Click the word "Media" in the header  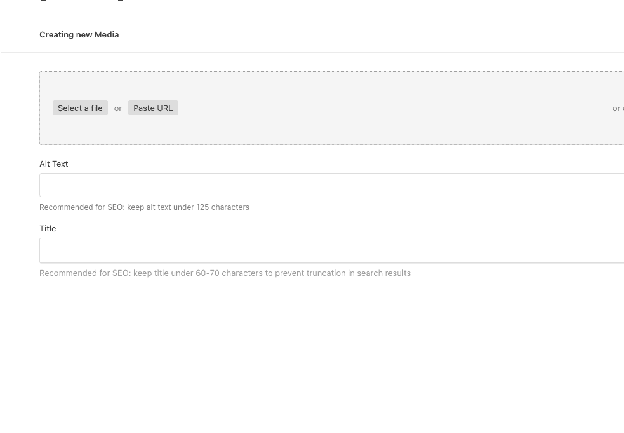tap(107, 35)
